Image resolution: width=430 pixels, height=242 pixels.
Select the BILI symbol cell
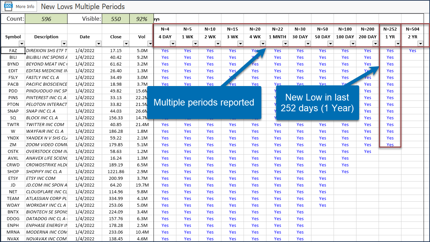pos(13,57)
